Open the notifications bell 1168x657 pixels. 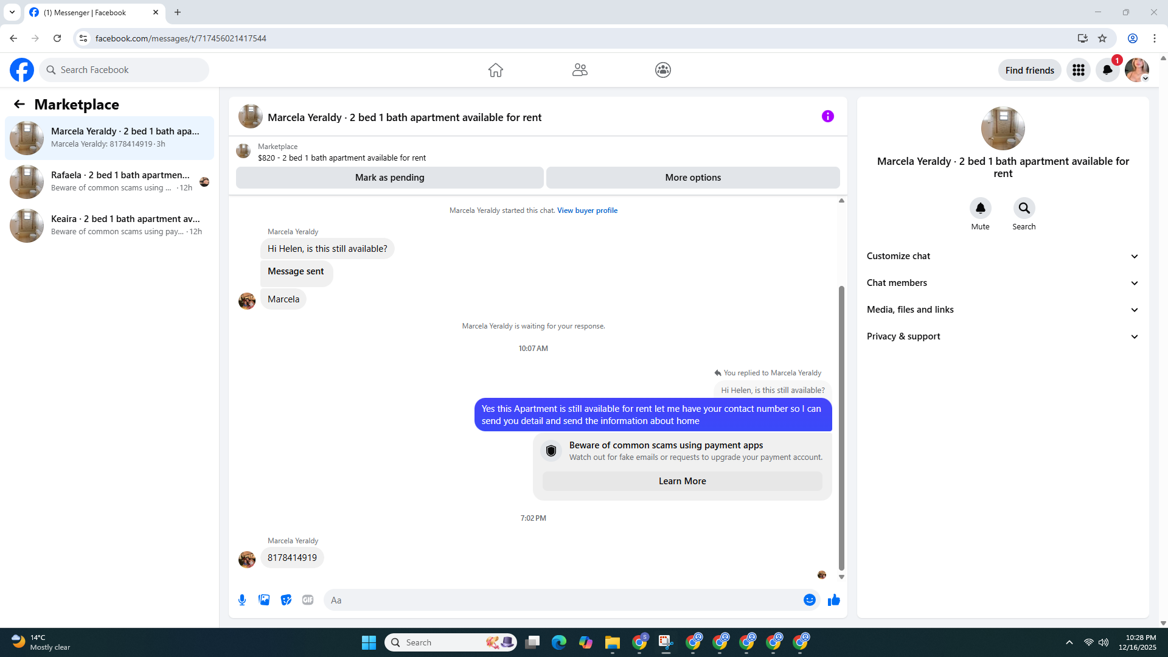(x=1108, y=70)
